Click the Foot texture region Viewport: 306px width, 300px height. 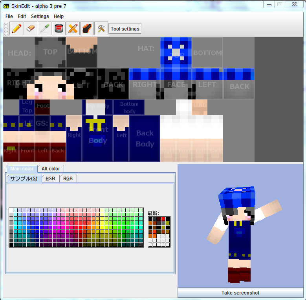pos(42,107)
